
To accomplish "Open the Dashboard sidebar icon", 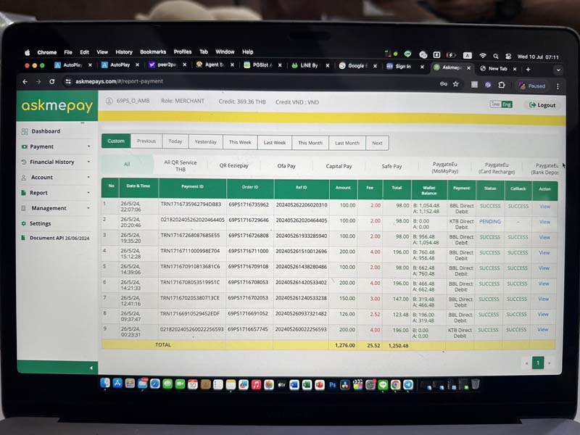I will tap(25, 131).
